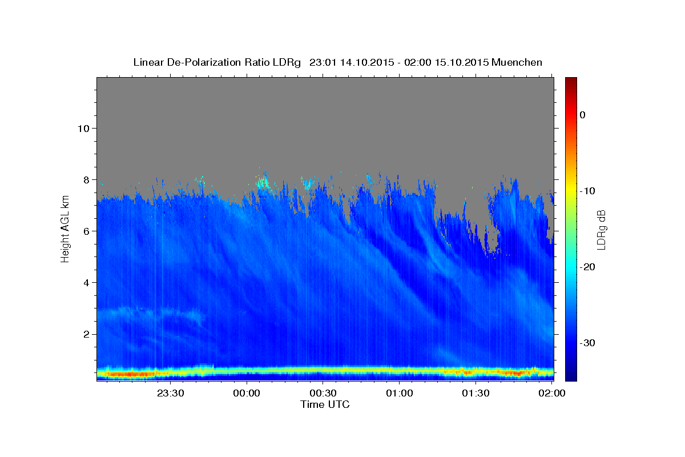685x457 pixels.
Task: Click the plot title 'Linear De-Polarization Ratio LDRg'
Action: [216, 62]
